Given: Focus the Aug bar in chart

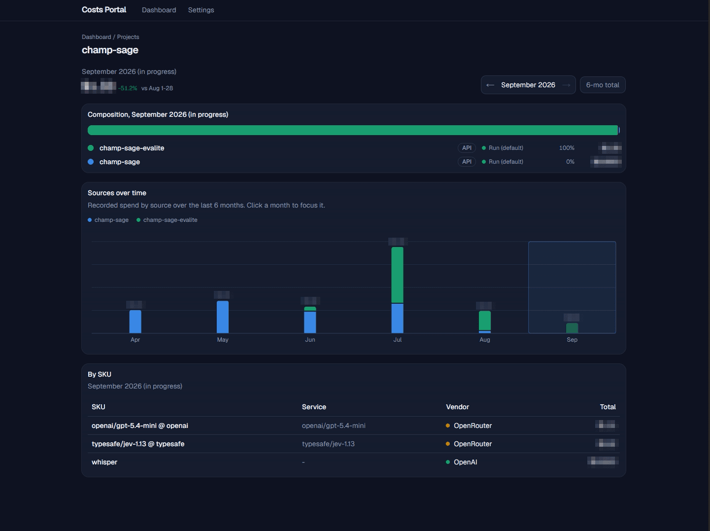Looking at the screenshot, I should [485, 322].
